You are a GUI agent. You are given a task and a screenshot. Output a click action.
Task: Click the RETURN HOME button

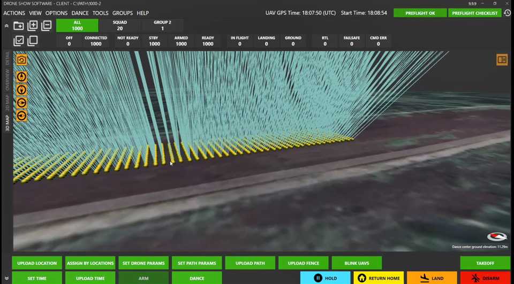tap(379, 278)
